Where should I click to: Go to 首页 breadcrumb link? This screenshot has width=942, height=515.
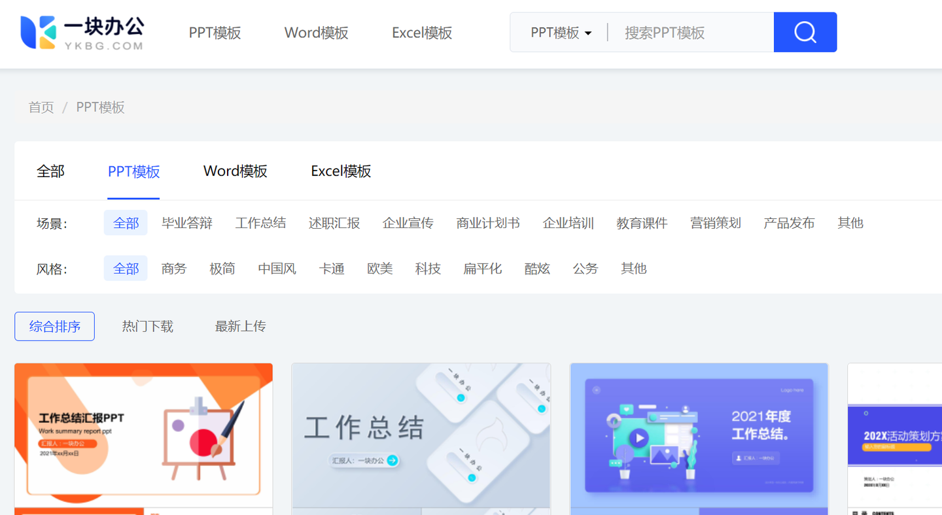41,107
